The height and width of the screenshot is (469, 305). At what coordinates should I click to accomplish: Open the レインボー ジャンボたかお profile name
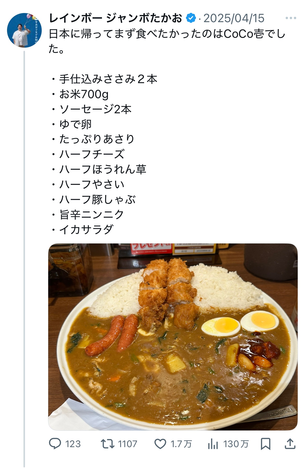pos(115,18)
